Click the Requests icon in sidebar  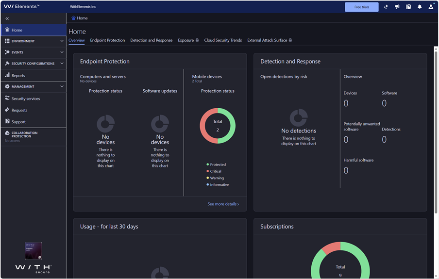7,110
